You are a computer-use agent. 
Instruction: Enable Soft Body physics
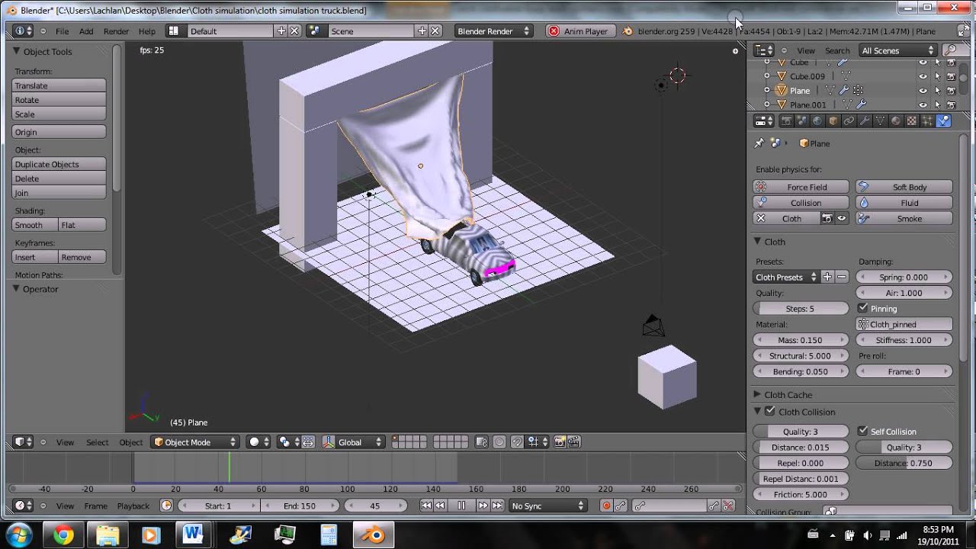click(x=904, y=187)
